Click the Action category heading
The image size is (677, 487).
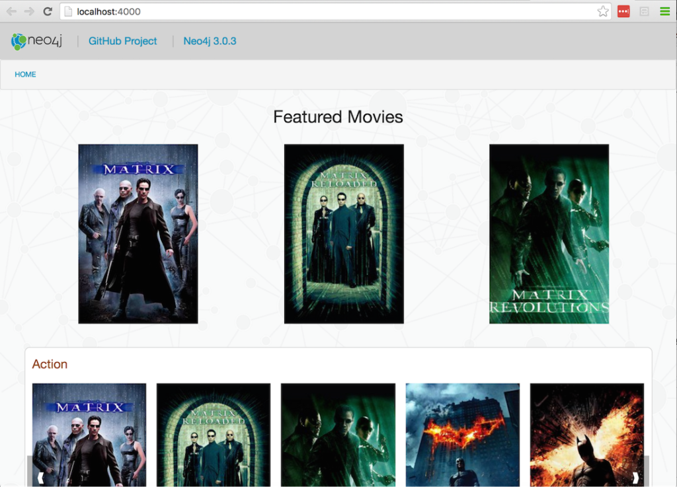[x=50, y=363]
